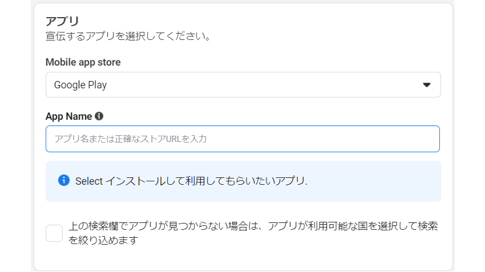Click the empty right side of the App Name input
Image resolution: width=485 pixels, height=272 pixels.
point(340,139)
